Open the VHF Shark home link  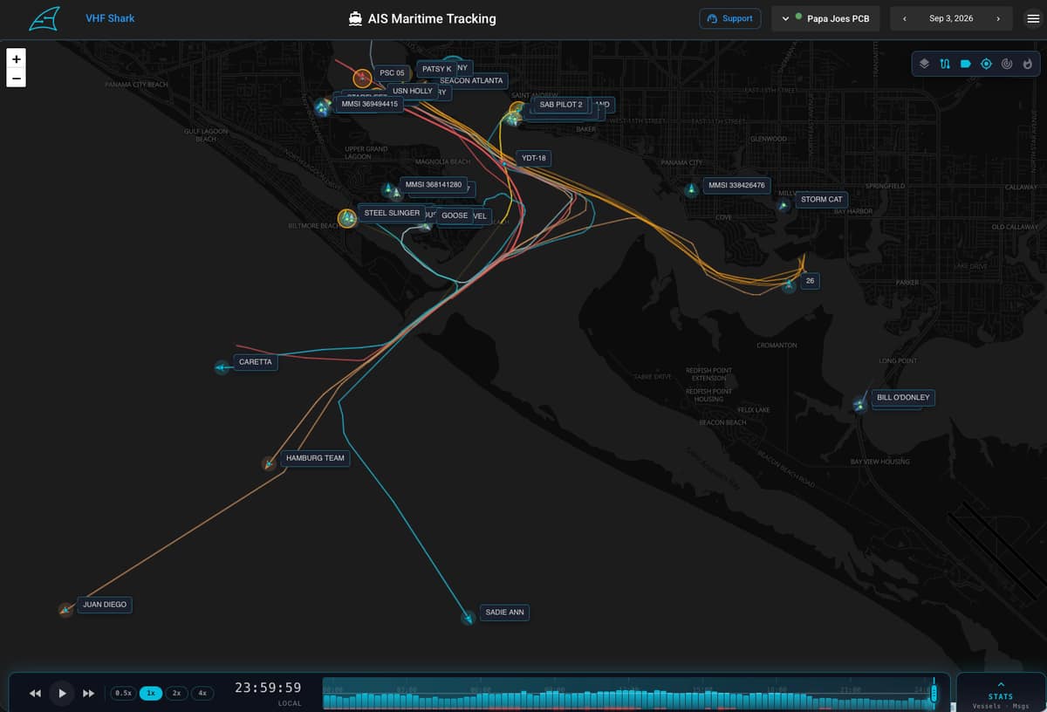pyautogui.click(x=110, y=18)
